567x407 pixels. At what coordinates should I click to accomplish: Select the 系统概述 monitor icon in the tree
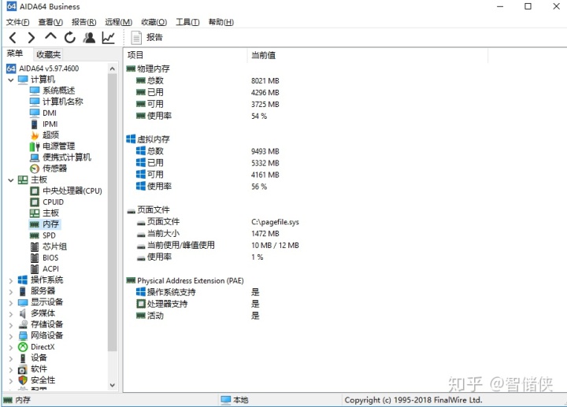(x=35, y=91)
